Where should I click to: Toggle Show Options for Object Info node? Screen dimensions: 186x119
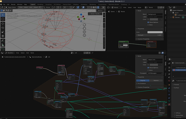[148, 68]
